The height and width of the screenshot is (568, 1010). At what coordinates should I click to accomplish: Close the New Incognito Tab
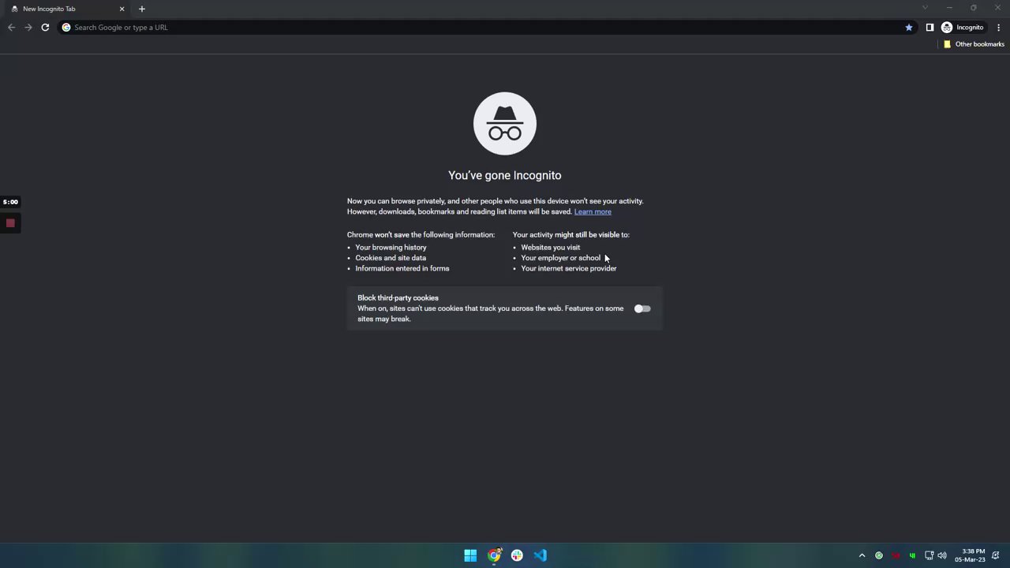click(x=122, y=9)
